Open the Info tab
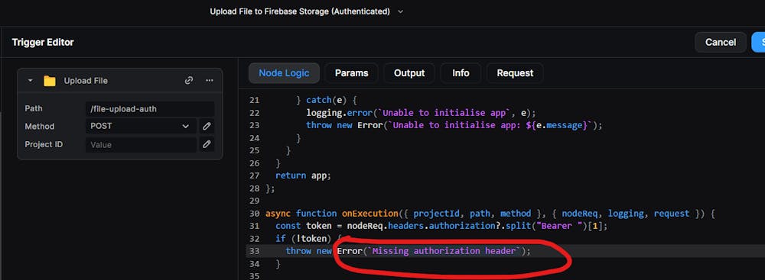The width and height of the screenshot is (765, 280). click(x=461, y=73)
